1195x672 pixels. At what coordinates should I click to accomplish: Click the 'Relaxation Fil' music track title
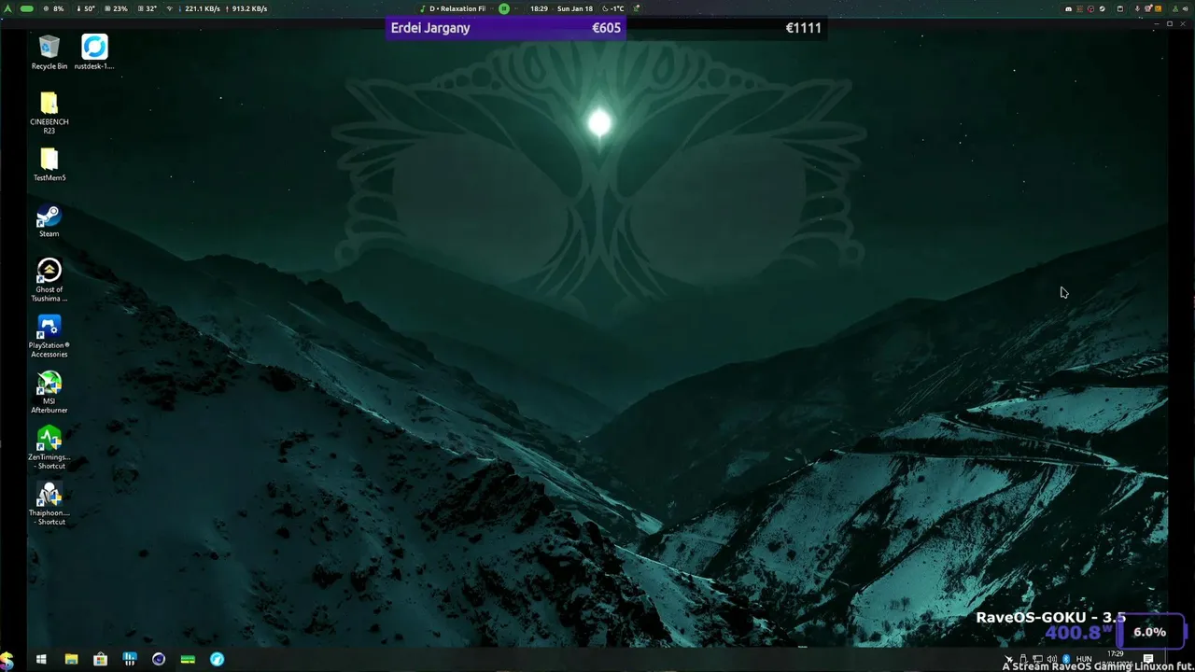click(x=457, y=8)
